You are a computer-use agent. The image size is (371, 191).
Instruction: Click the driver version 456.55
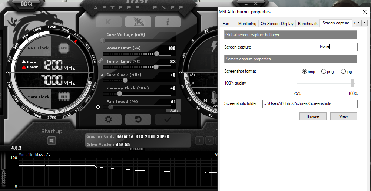[x=123, y=145]
